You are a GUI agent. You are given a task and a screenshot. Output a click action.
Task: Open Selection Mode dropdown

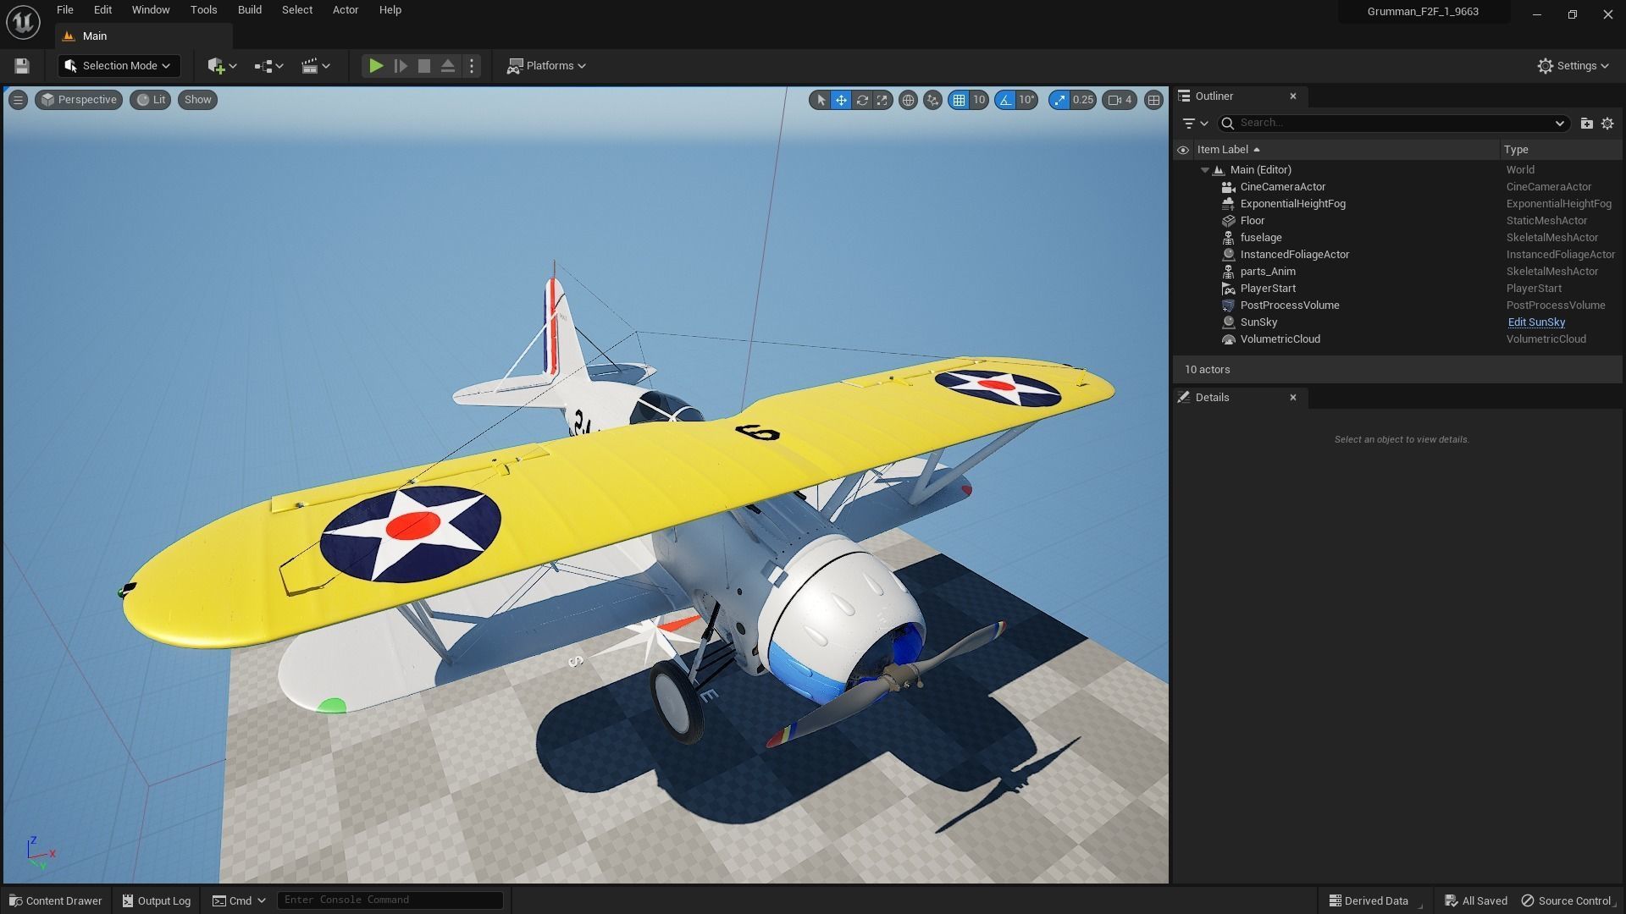(x=118, y=66)
